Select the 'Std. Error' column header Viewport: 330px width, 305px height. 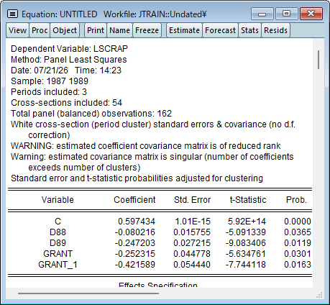click(192, 200)
